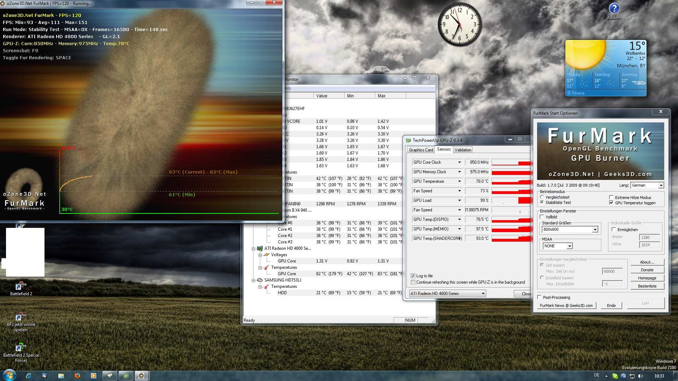This screenshot has width=678, height=381.
Task: Click the Skype tray icon
Action: (x=615, y=376)
